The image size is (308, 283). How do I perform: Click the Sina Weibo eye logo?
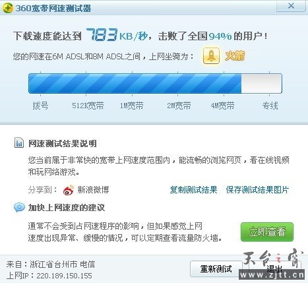tap(69, 190)
